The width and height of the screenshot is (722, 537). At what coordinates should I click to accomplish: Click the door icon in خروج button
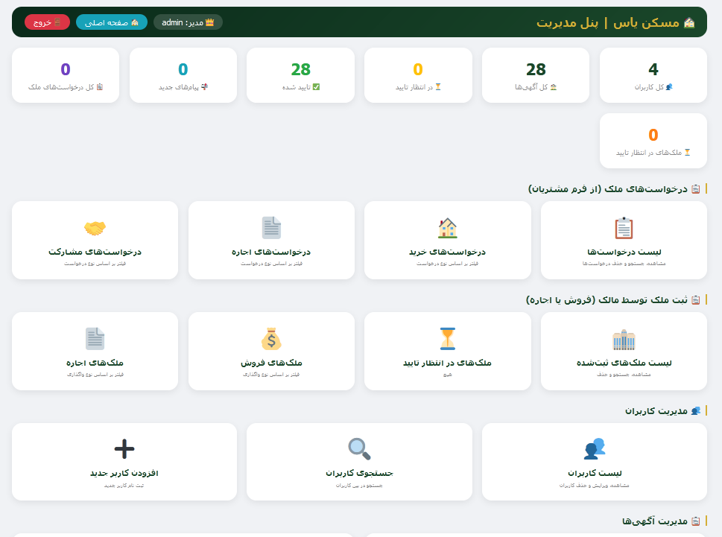point(57,22)
